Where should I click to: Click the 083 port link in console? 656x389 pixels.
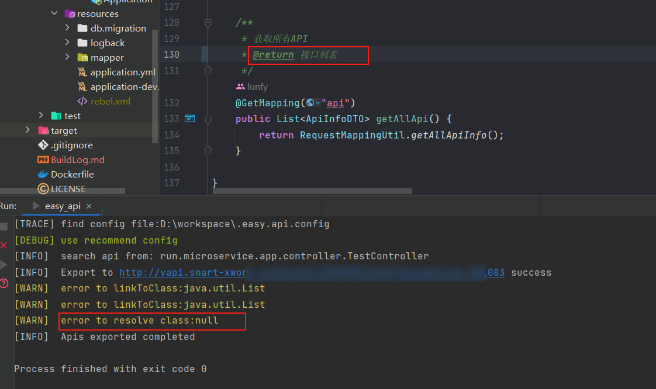pyautogui.click(x=495, y=272)
